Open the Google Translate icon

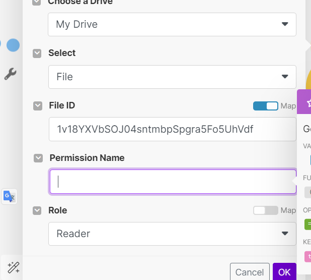click(x=10, y=196)
